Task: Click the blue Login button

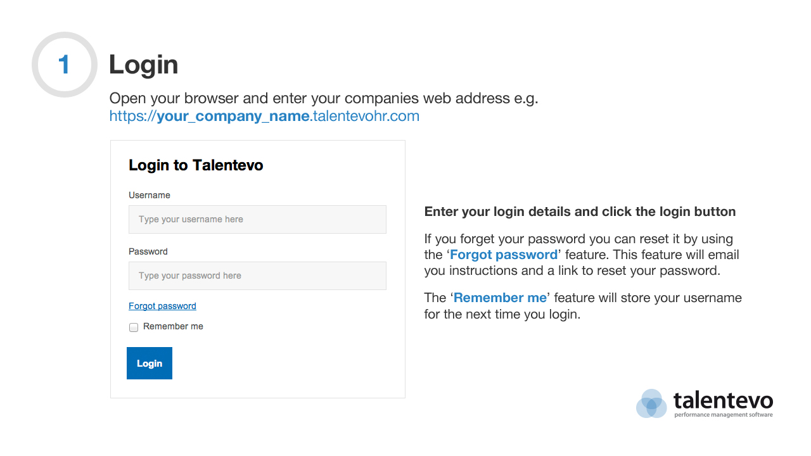Action: pyautogui.click(x=150, y=363)
